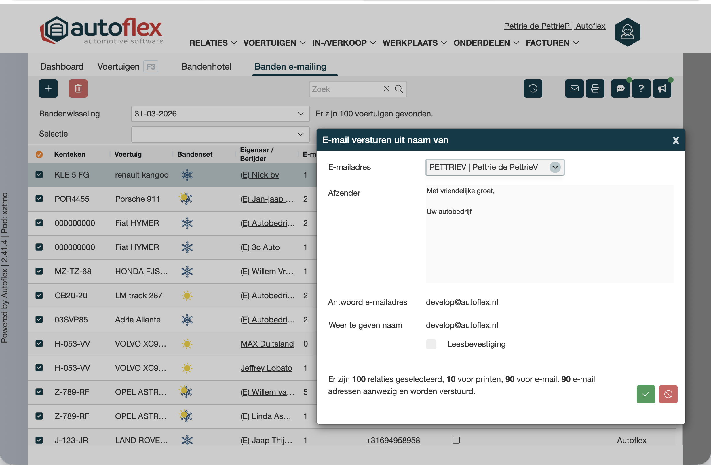Sort by the Bandenset column header
711x465 pixels.
tap(195, 155)
